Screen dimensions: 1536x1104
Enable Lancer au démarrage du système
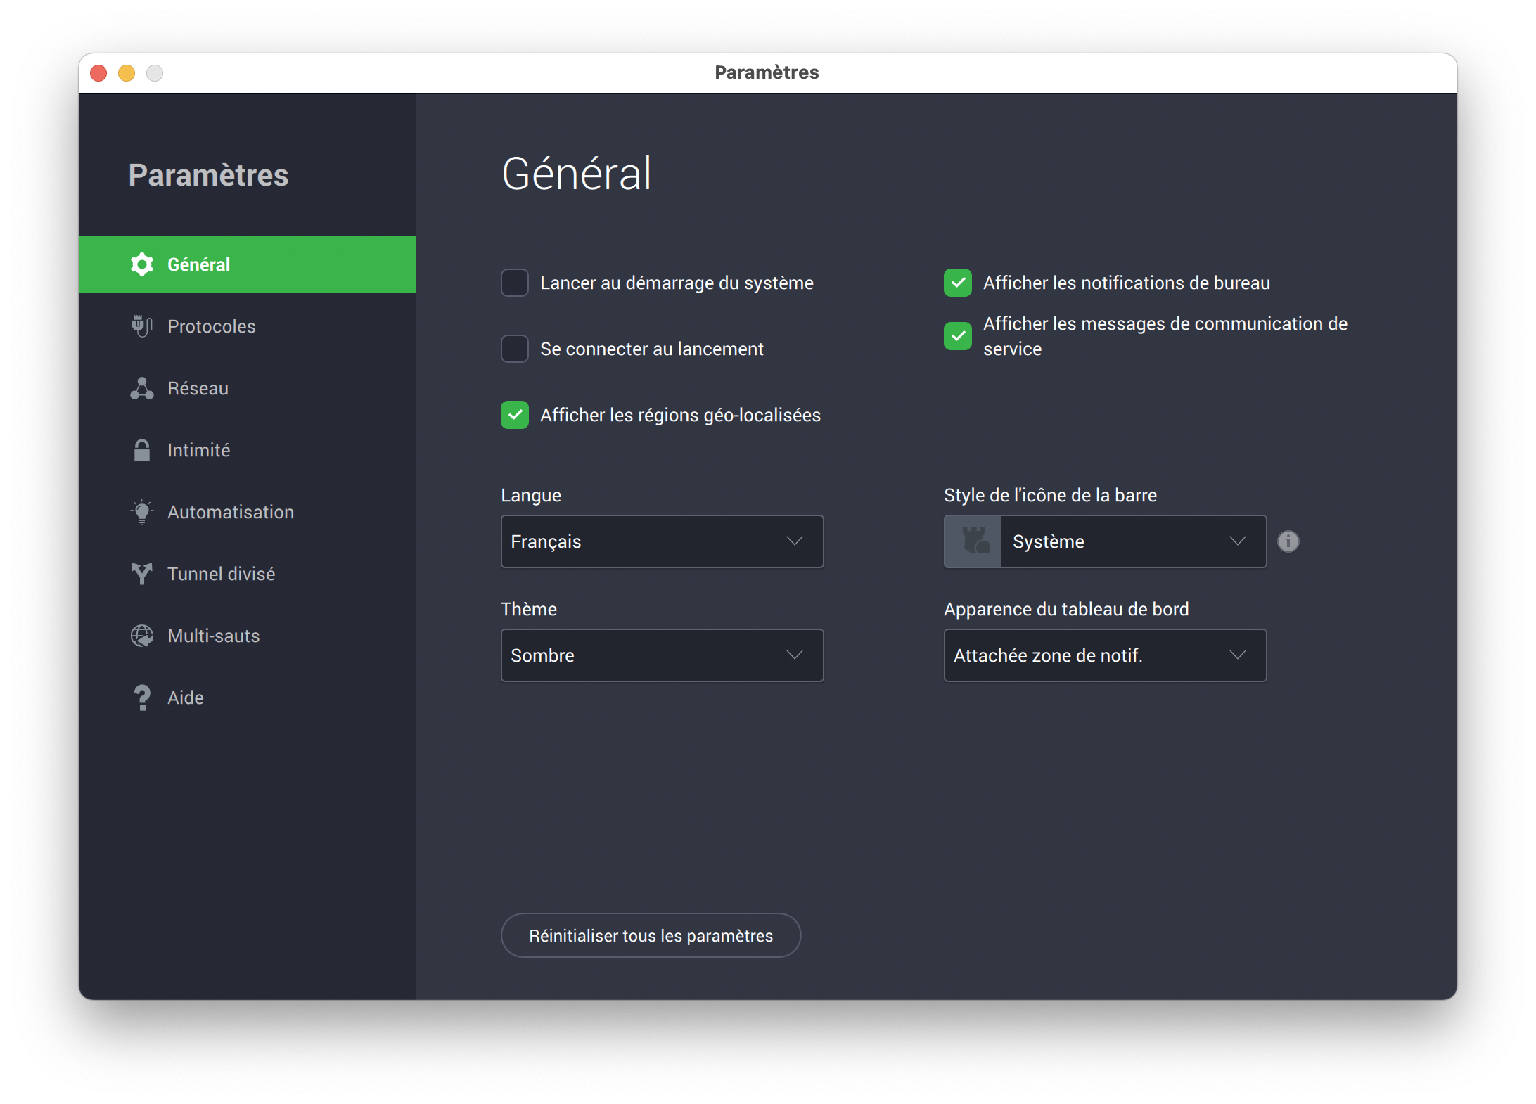pyautogui.click(x=515, y=283)
